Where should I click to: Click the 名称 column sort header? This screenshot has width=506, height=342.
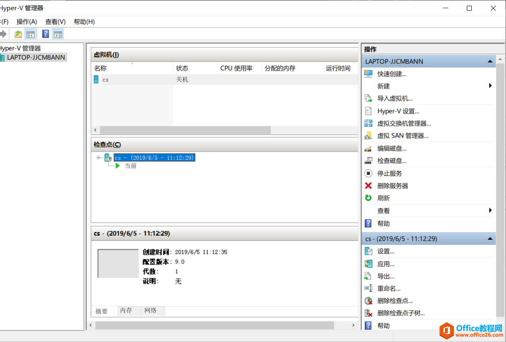click(x=132, y=68)
